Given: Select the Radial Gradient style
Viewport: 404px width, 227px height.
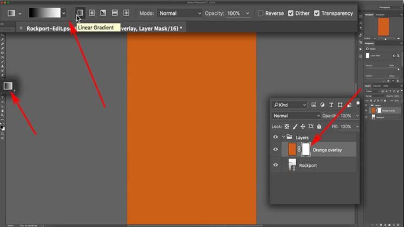Looking at the screenshot, I should [x=92, y=13].
